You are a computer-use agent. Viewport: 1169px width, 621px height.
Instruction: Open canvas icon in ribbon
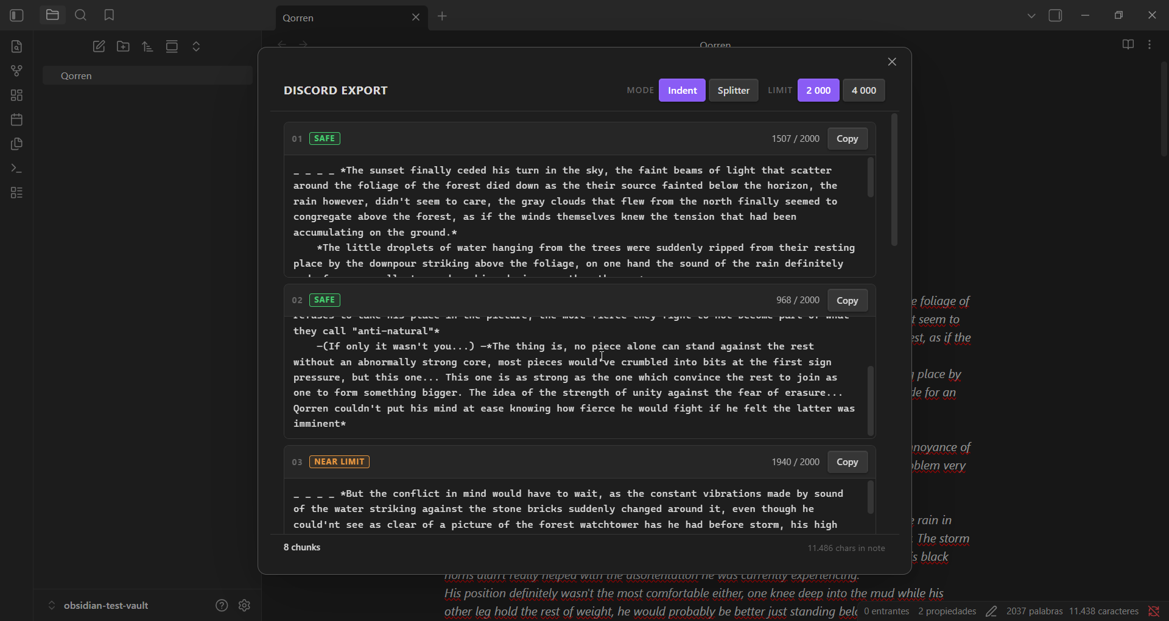(17, 96)
